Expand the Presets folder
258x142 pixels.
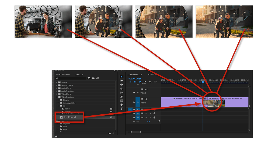57,82
